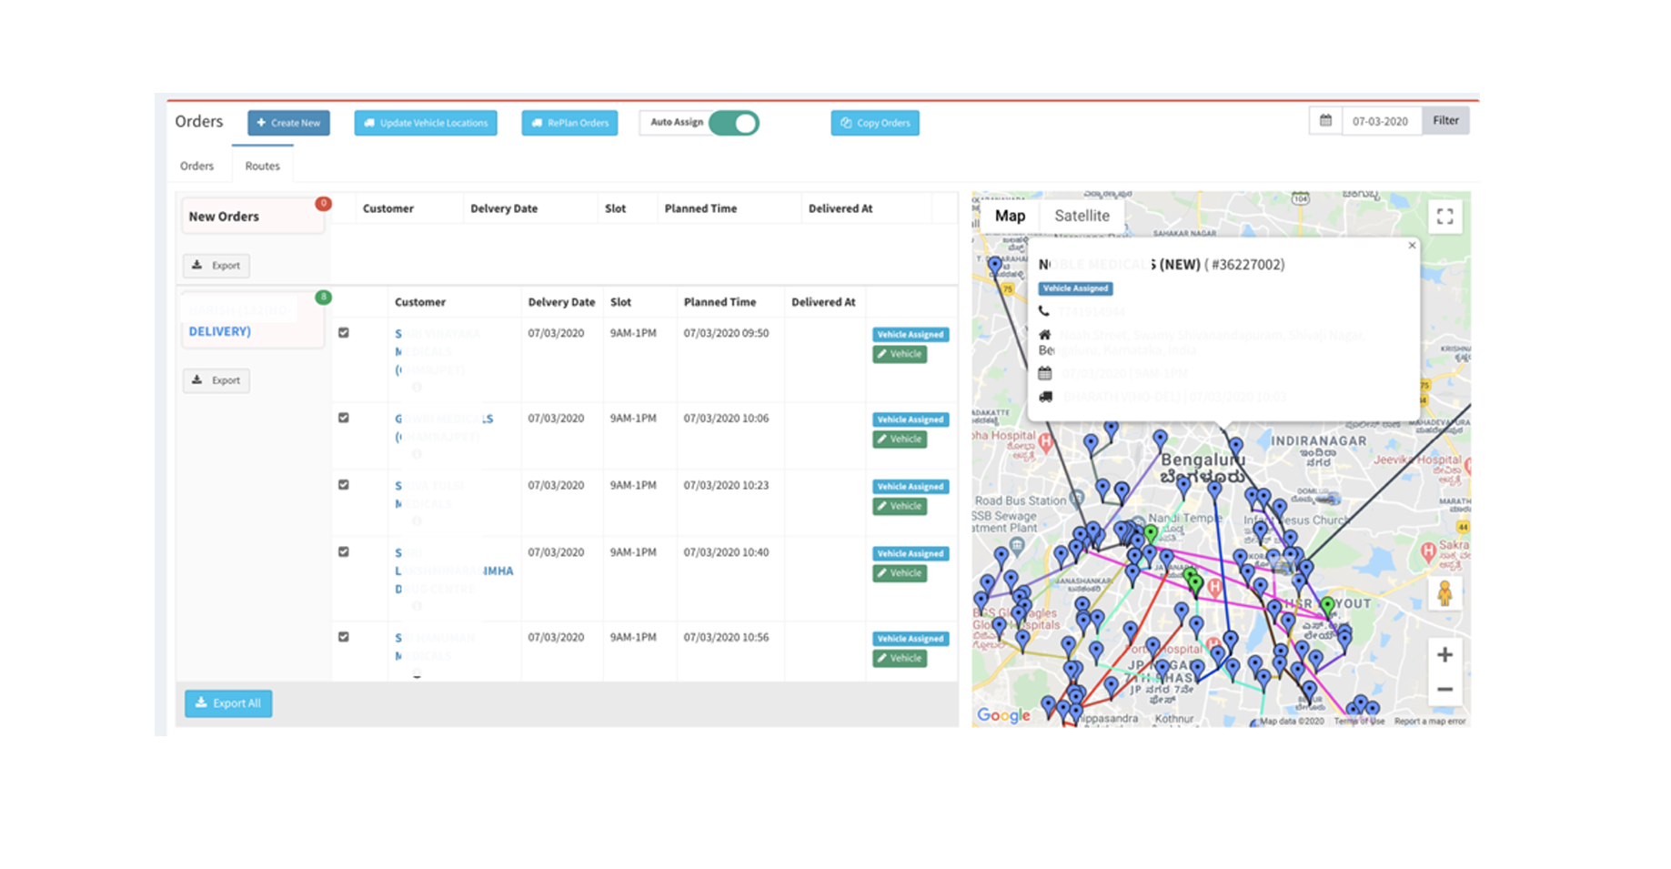Update Vehicle Locations button
Screen dimensions: 1671x869
[426, 123]
